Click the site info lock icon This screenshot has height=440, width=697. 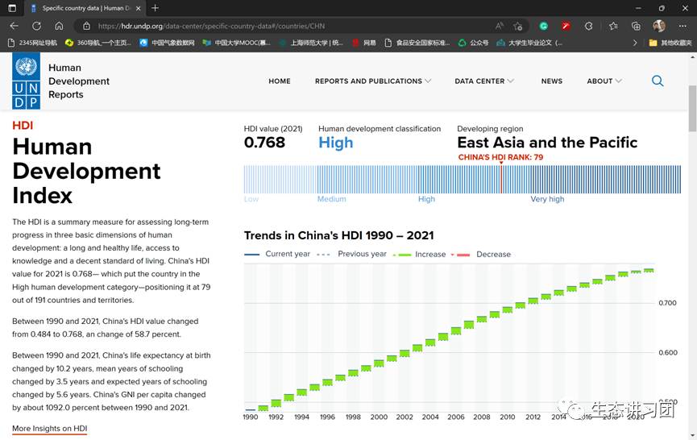[87, 27]
